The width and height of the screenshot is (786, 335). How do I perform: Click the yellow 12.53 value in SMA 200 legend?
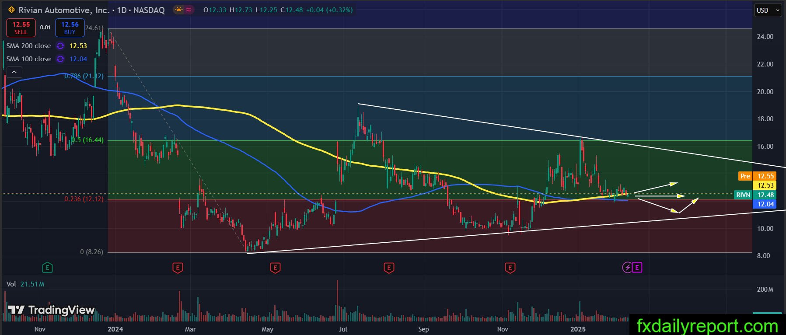(78, 46)
